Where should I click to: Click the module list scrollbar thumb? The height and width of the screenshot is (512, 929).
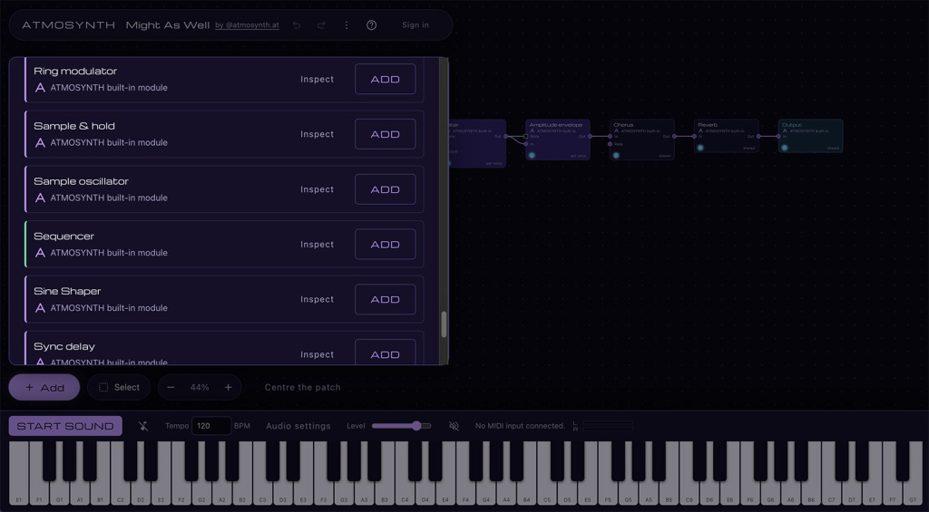pyautogui.click(x=444, y=324)
